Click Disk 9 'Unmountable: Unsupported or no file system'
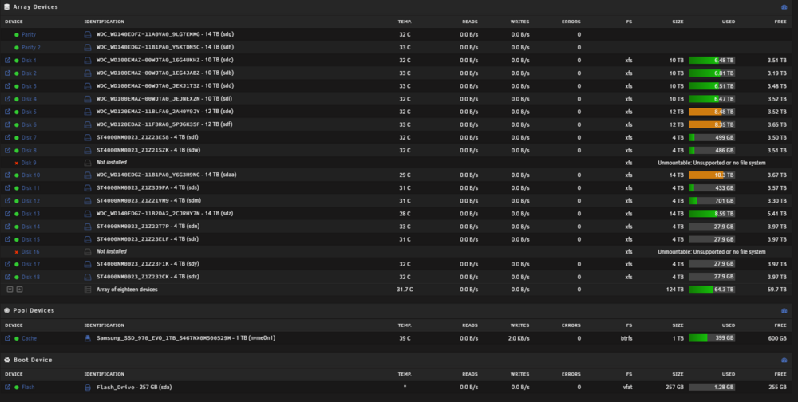798x402 pixels. tap(712, 163)
